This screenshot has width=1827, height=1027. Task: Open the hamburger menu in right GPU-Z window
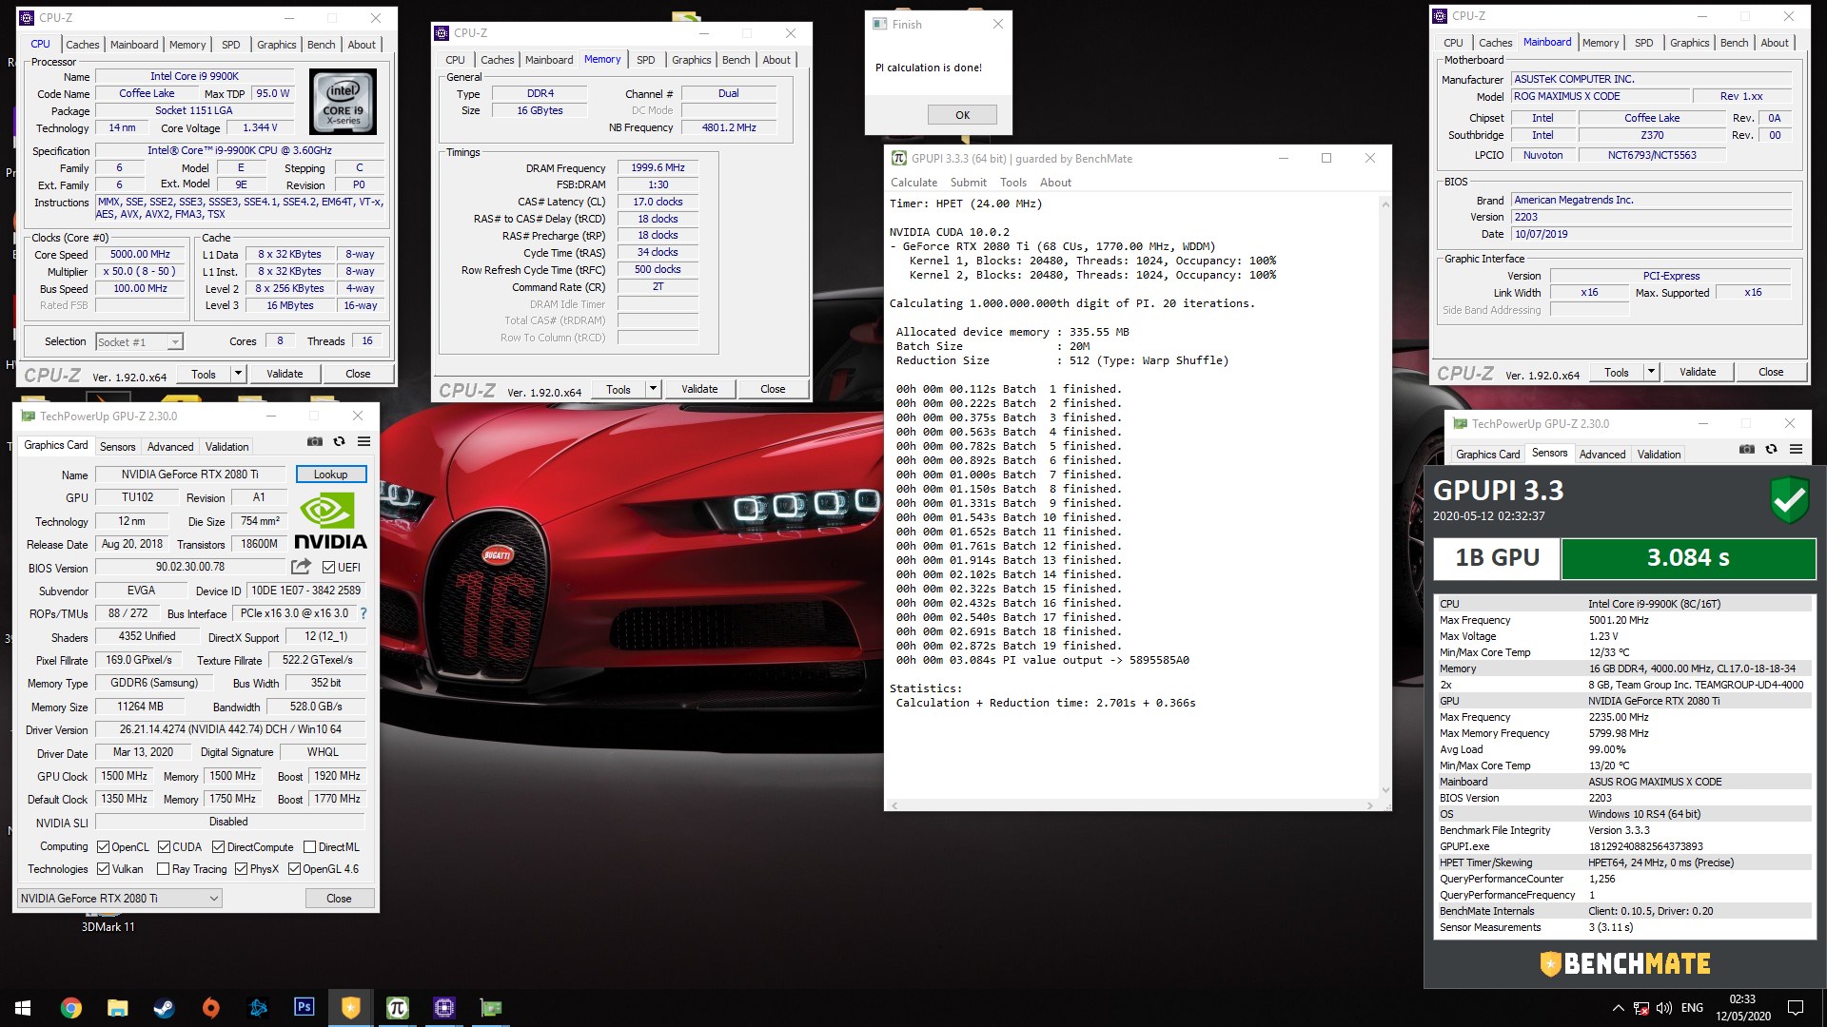pyautogui.click(x=1796, y=449)
